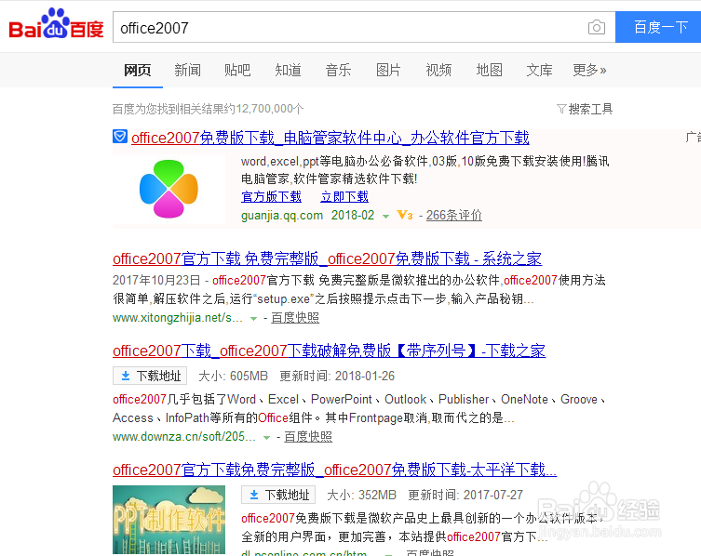The width and height of the screenshot is (701, 556).
Task: Click the 官方版下载 link
Action: pyautogui.click(x=271, y=196)
